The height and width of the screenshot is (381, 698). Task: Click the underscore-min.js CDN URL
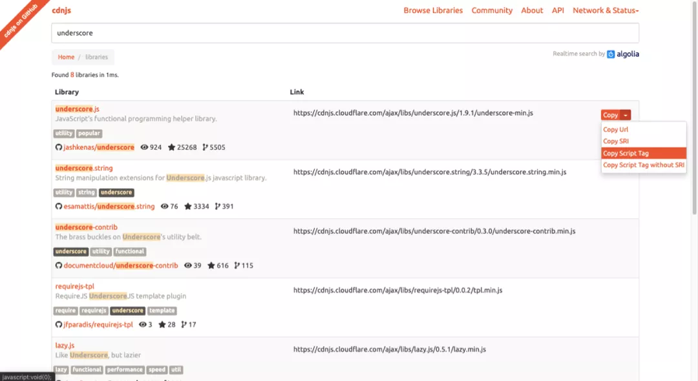413,113
